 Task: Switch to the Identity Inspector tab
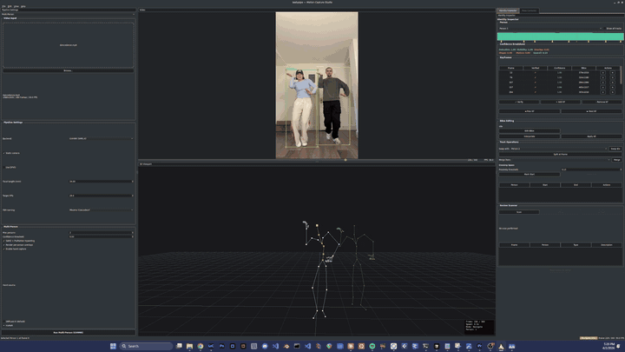(508, 10)
